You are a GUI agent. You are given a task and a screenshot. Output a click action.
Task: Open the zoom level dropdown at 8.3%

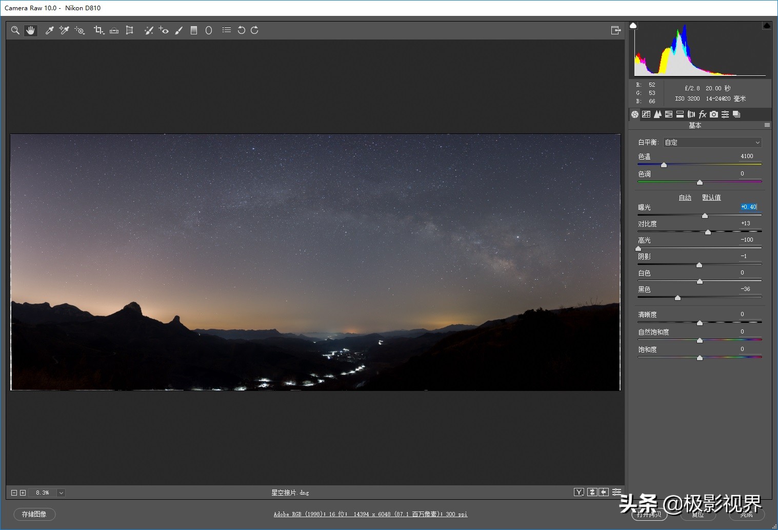point(61,493)
